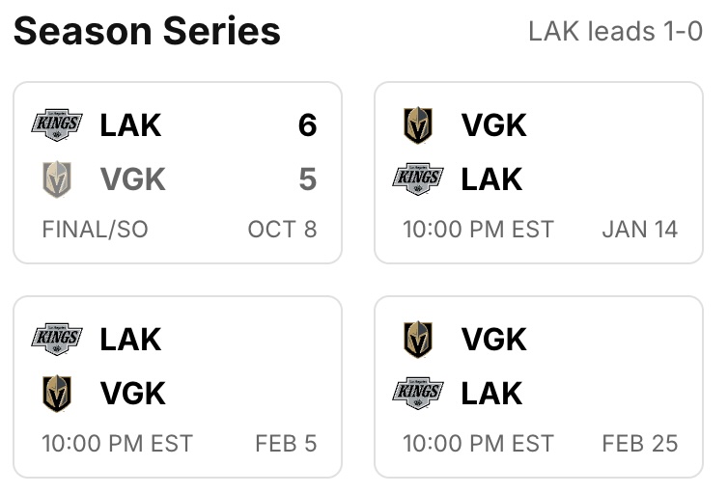Click the Golden Knights logo in Jan 14 game
This screenshot has width=728, height=494.
click(x=418, y=125)
